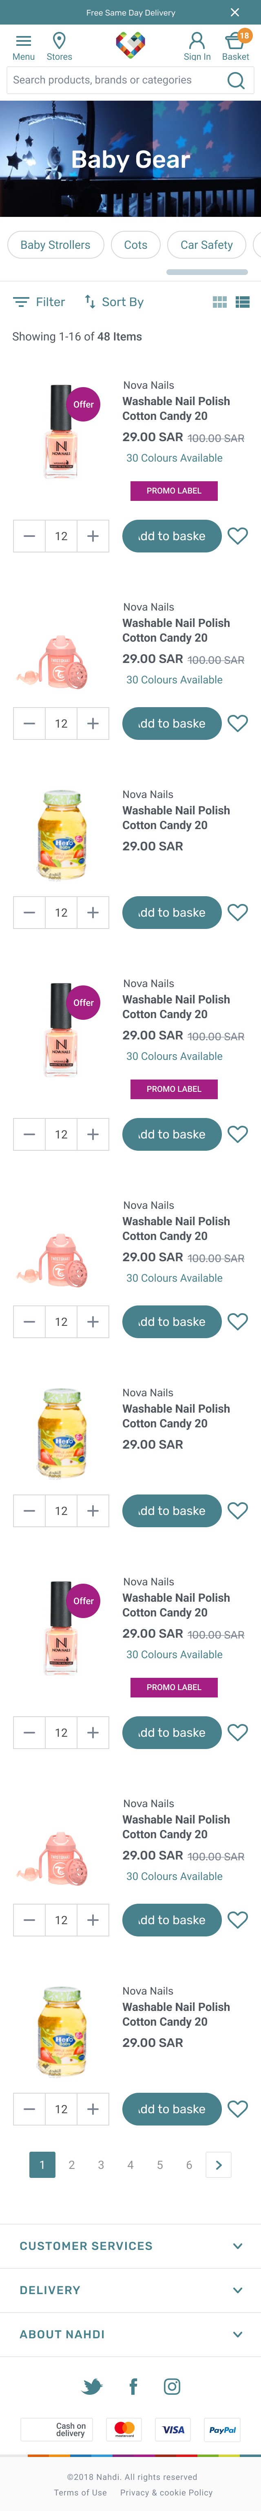Click the search magnifier icon
Image resolution: width=261 pixels, height=2511 pixels.
click(x=236, y=80)
